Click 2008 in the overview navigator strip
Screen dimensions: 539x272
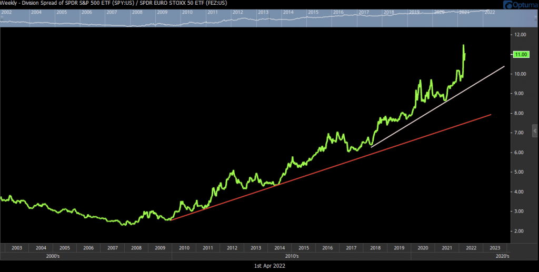click(137, 12)
